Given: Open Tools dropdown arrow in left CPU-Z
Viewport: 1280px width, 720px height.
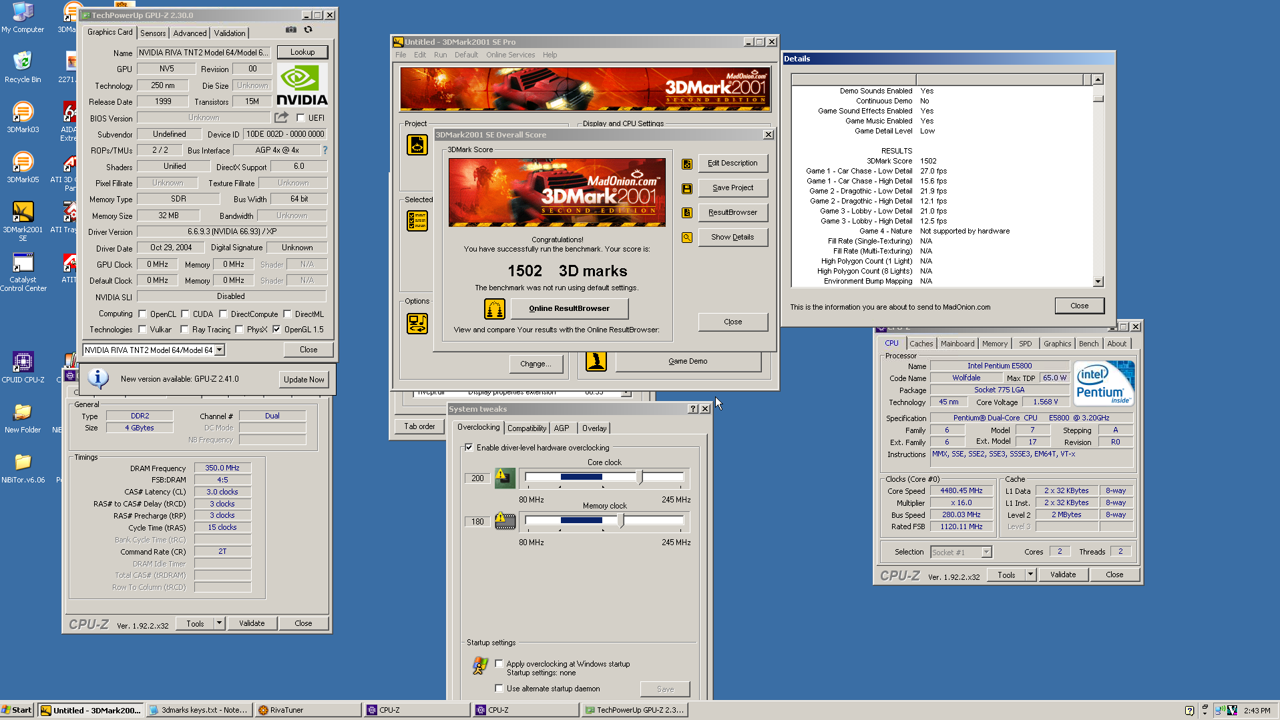Looking at the screenshot, I should point(219,623).
